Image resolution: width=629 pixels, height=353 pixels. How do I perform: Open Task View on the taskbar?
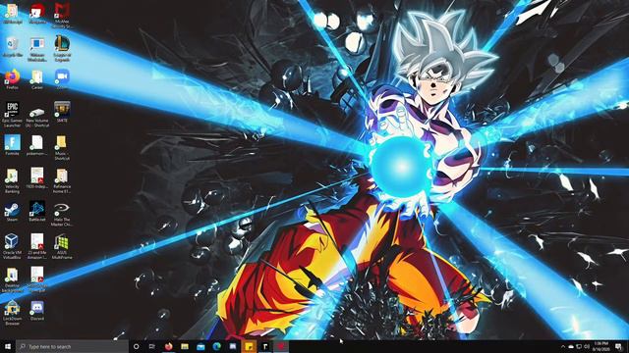[x=152, y=346]
